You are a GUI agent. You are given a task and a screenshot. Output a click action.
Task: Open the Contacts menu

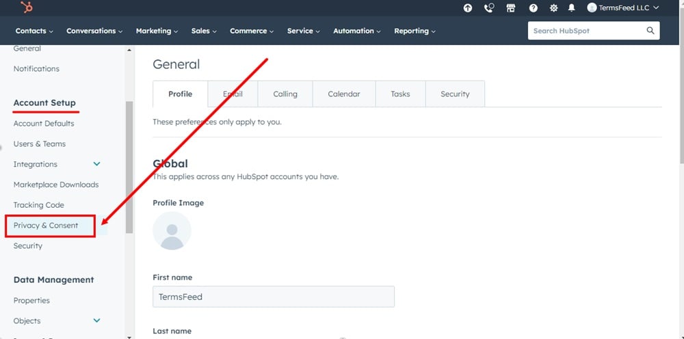coord(34,31)
